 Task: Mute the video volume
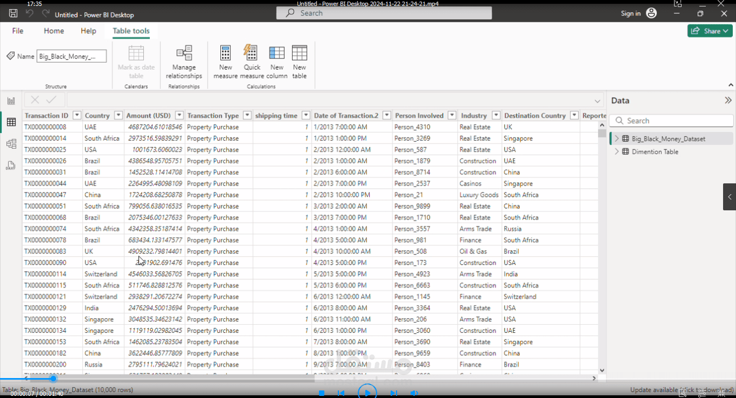pyautogui.click(x=414, y=393)
